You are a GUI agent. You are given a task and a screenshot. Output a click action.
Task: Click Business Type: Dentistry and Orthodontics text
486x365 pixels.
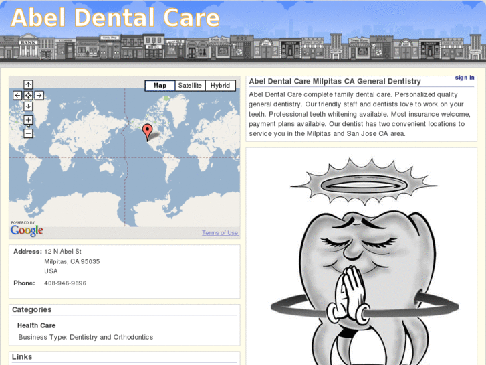coord(86,337)
